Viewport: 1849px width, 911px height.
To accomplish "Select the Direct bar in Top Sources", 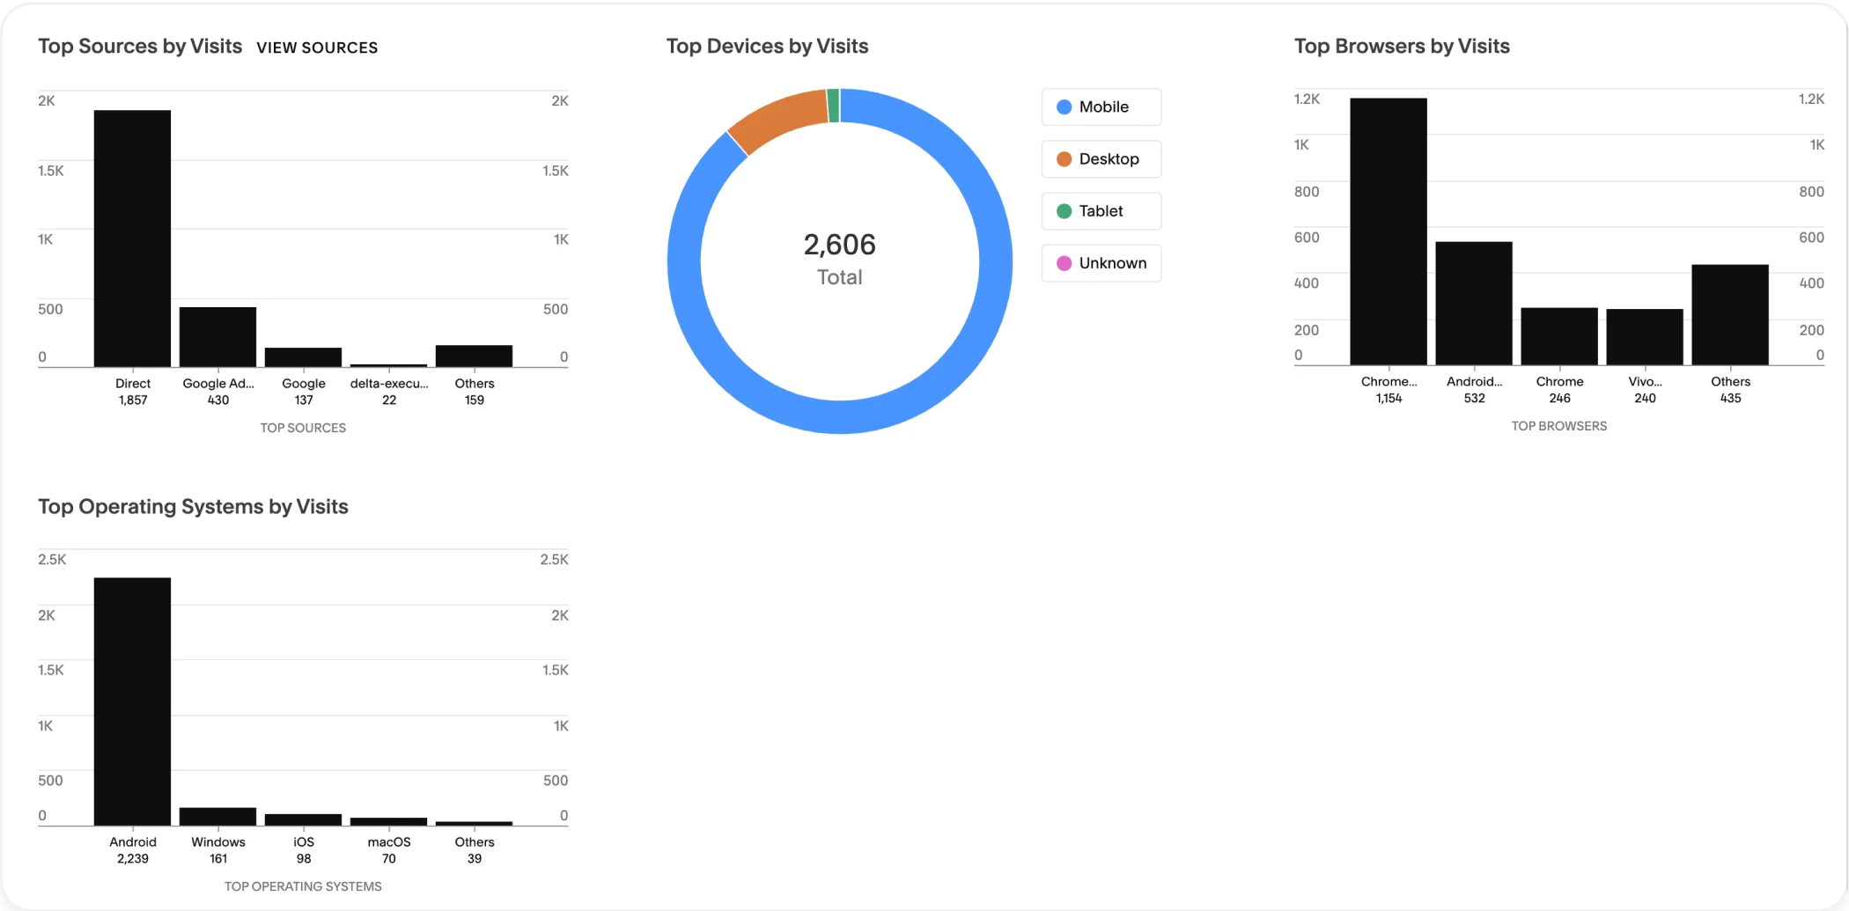I will (132, 238).
